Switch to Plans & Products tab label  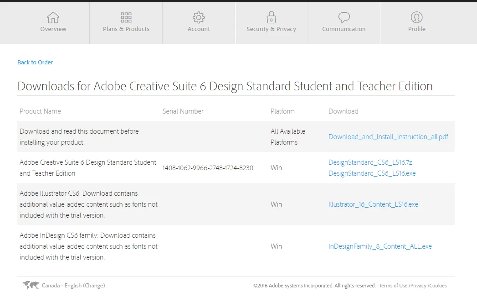[x=126, y=29]
